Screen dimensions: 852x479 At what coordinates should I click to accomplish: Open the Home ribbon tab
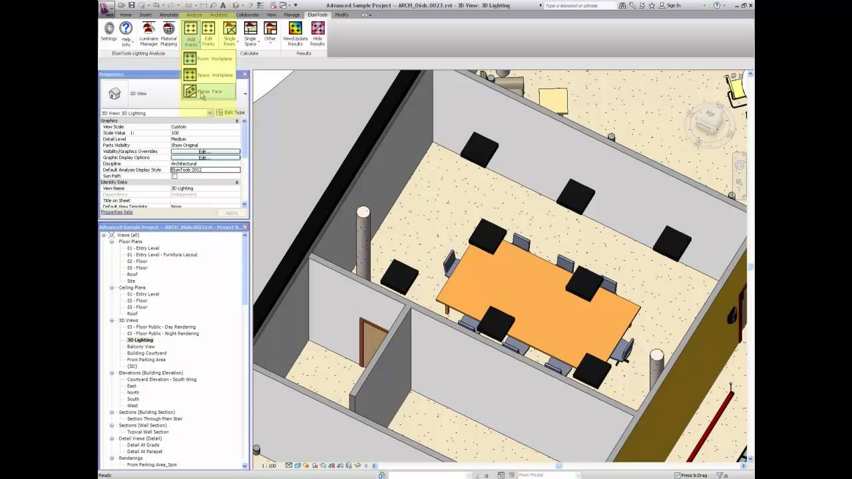[x=125, y=15]
